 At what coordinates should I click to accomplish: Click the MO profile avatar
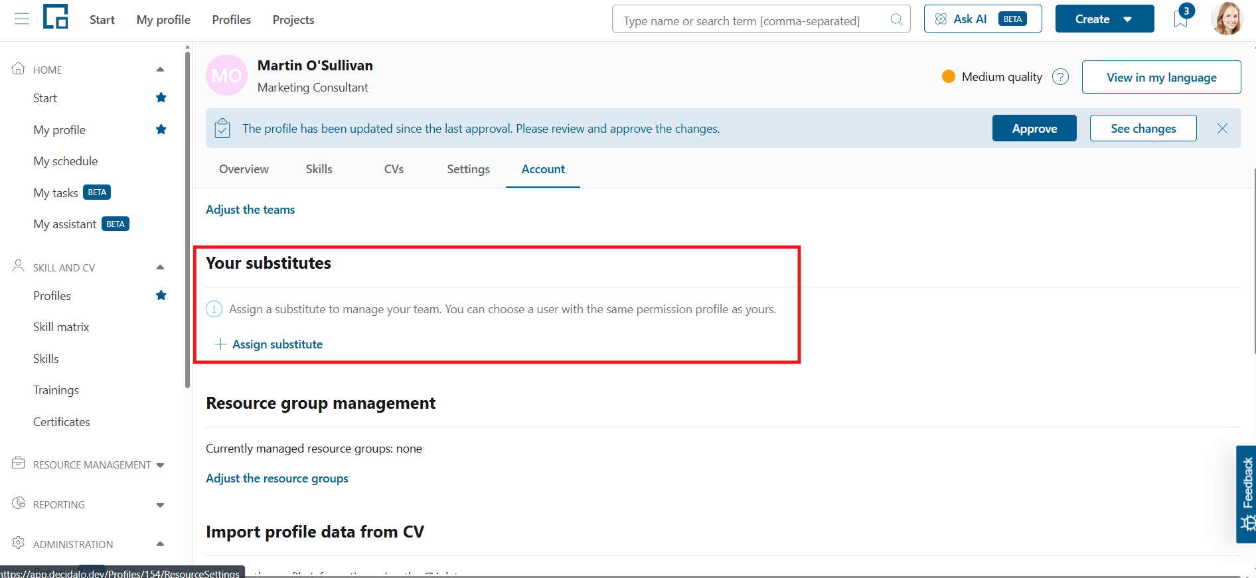click(x=226, y=76)
